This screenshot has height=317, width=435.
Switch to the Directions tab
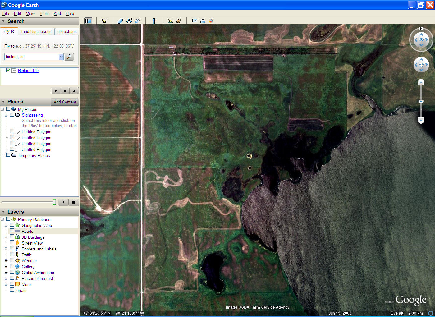(67, 31)
